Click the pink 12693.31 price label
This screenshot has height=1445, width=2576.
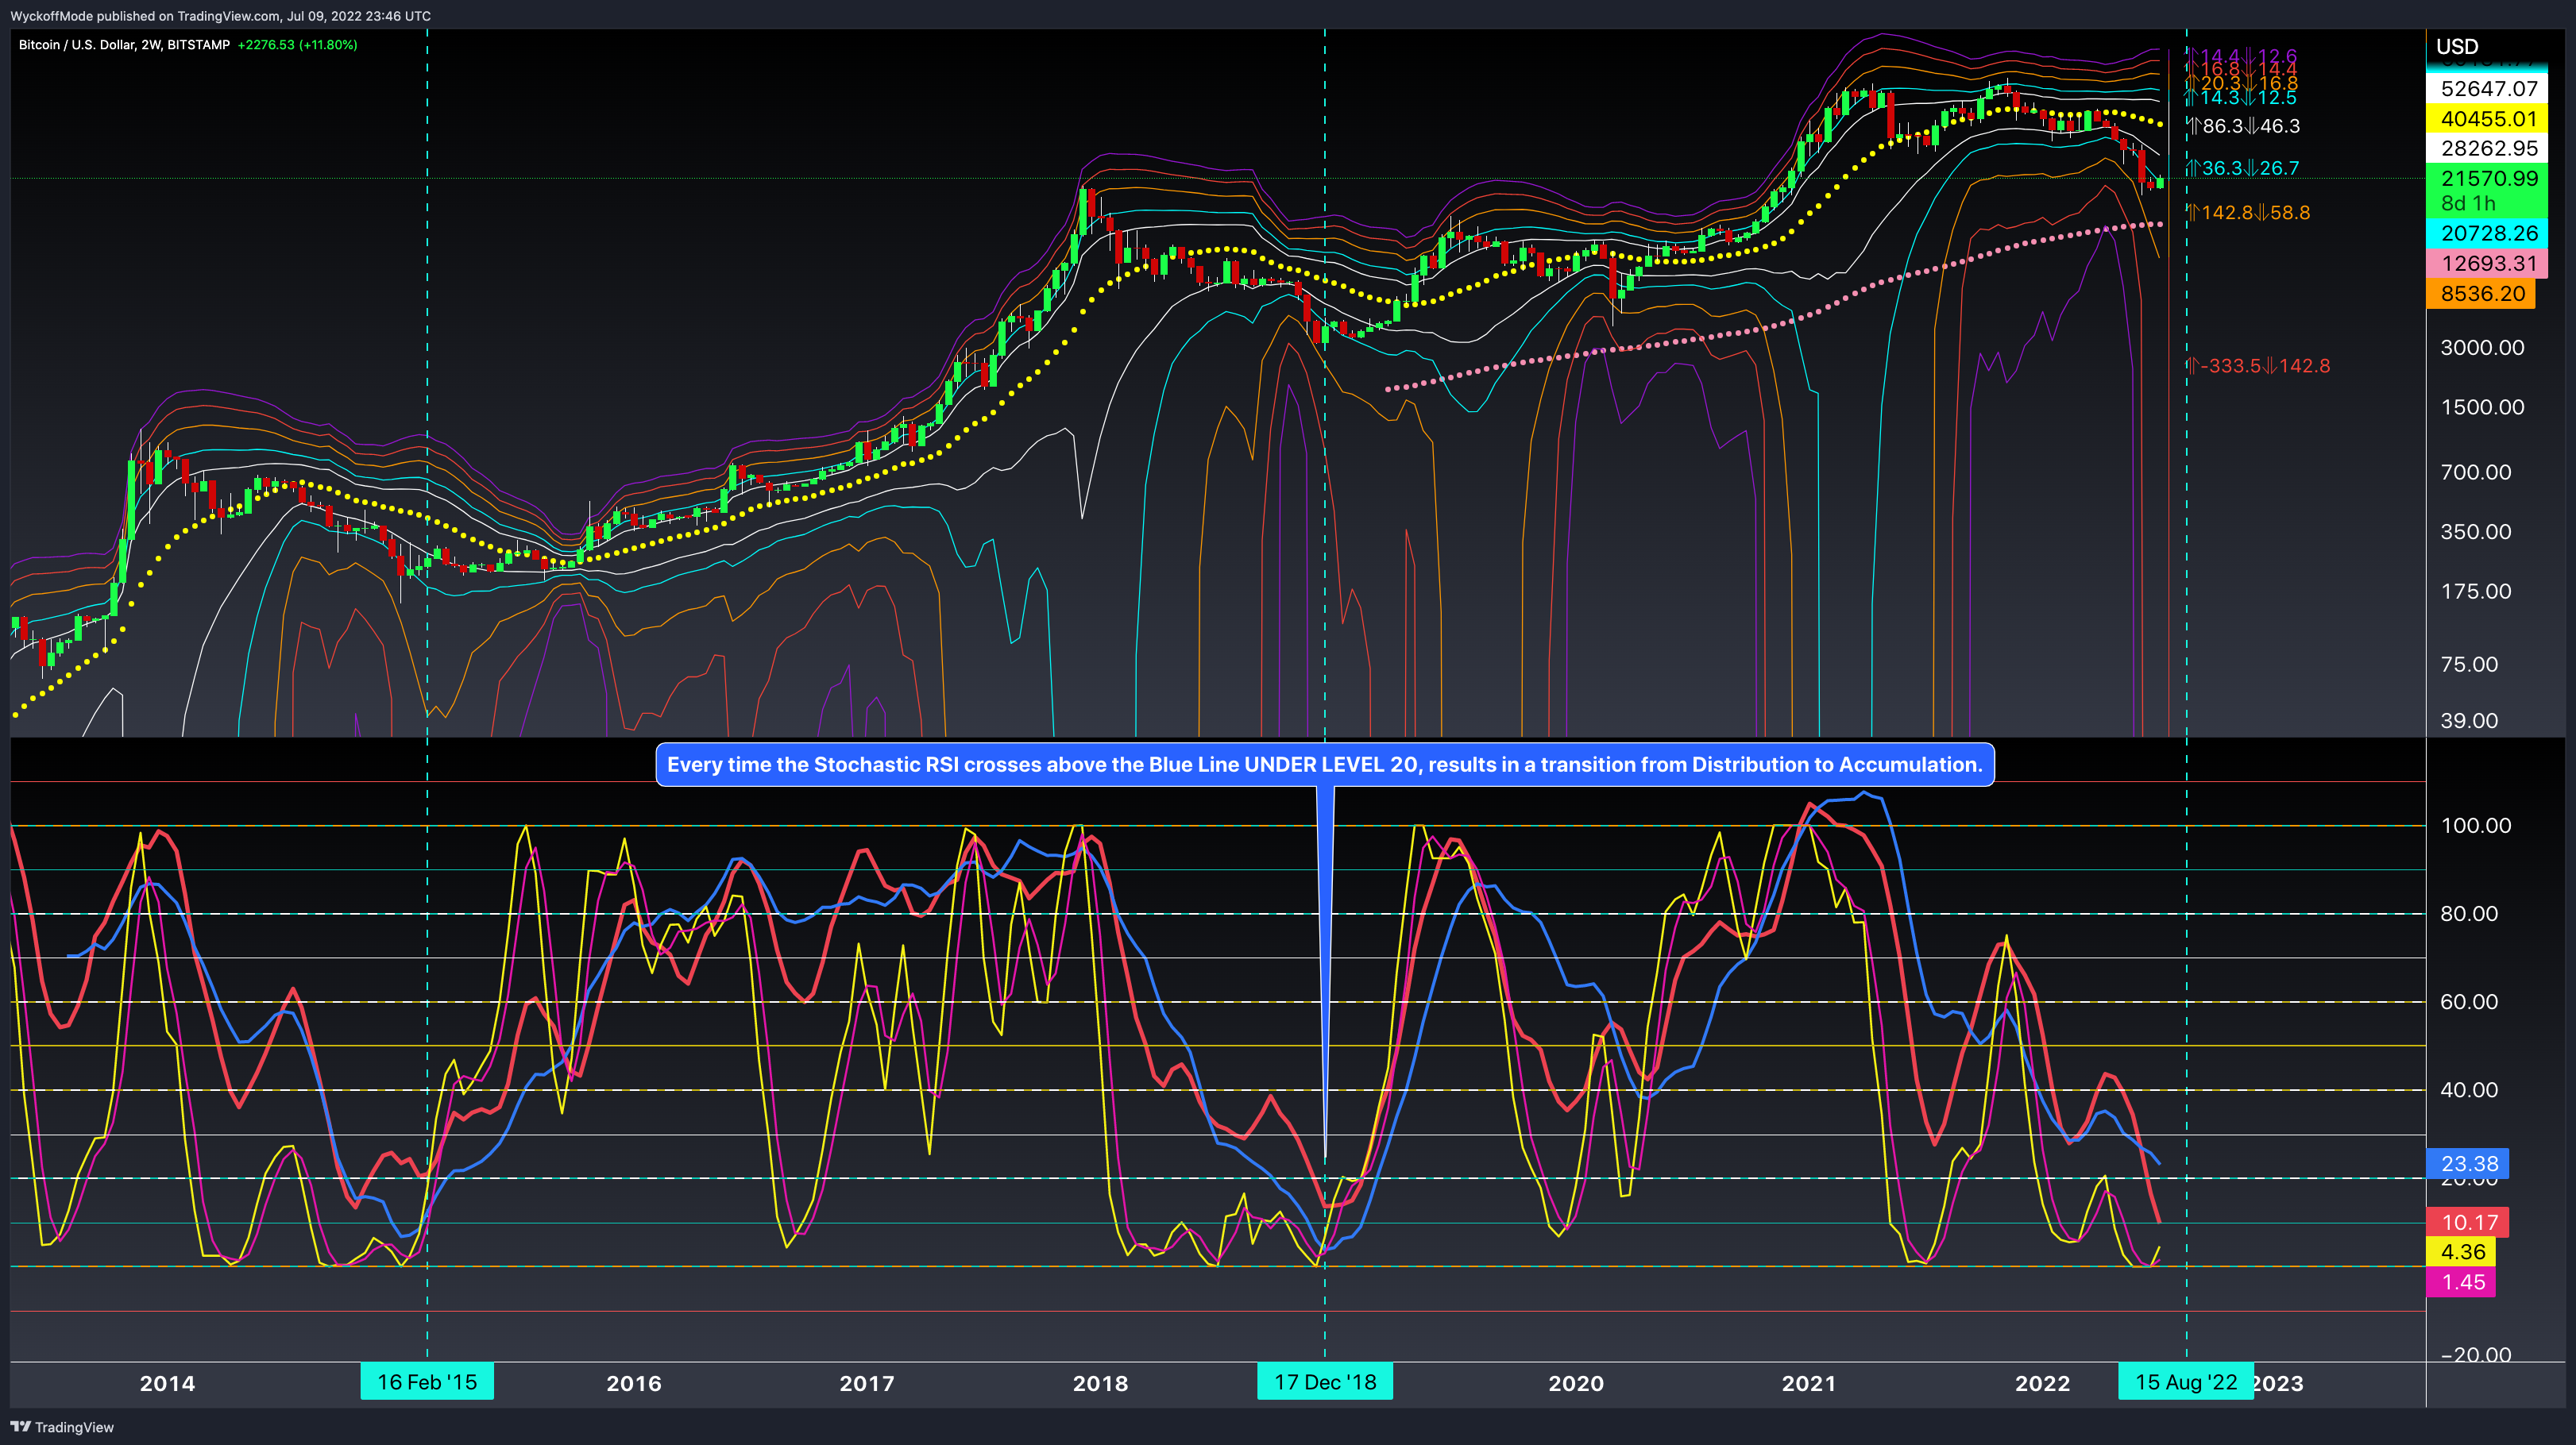point(2488,264)
